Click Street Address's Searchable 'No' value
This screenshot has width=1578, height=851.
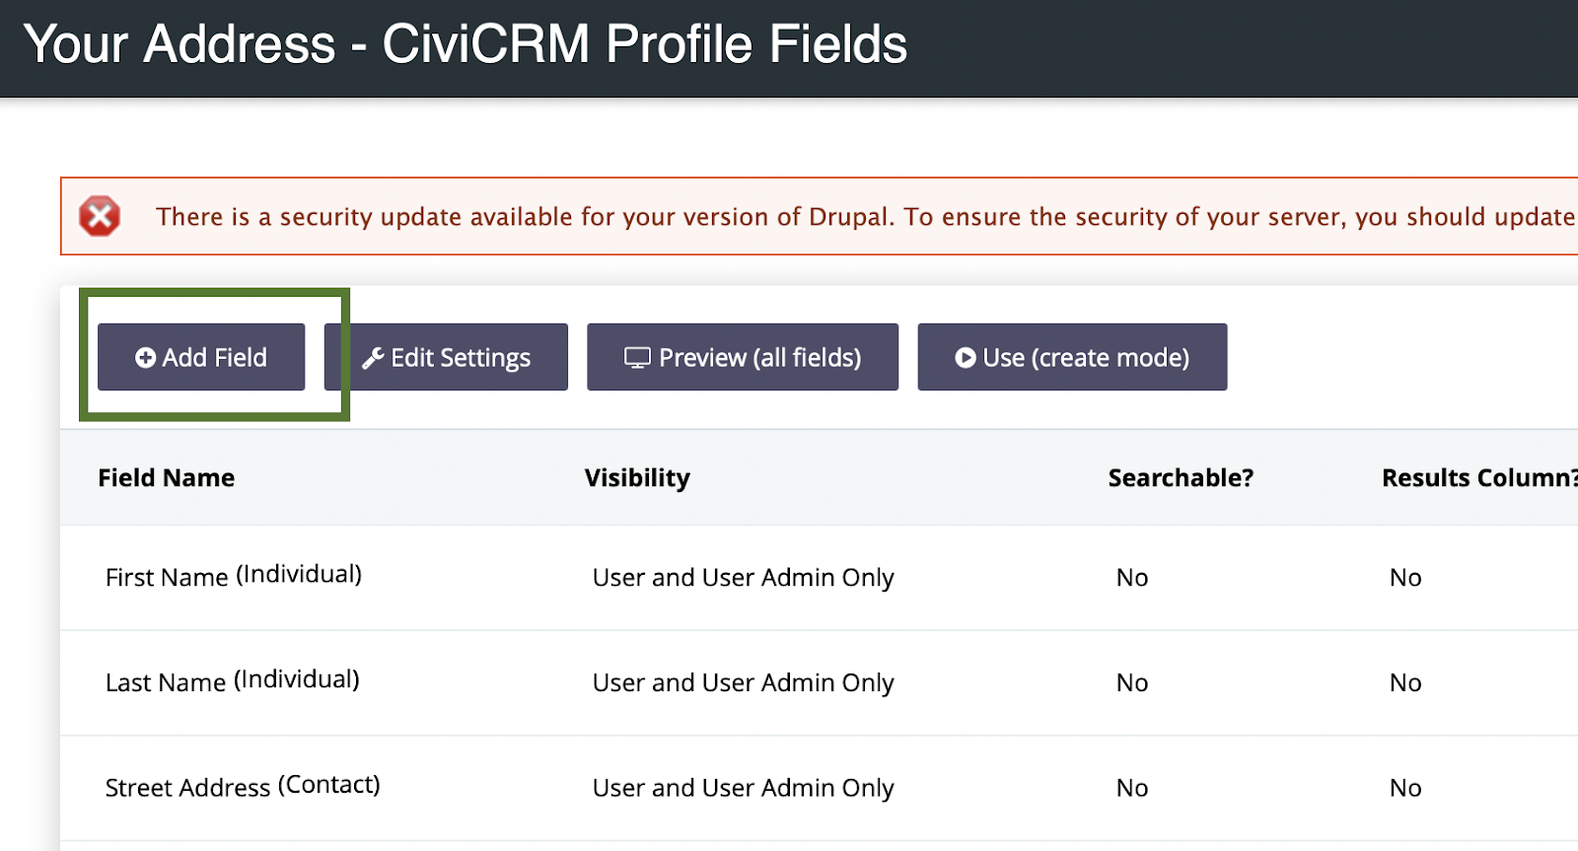click(x=1132, y=788)
